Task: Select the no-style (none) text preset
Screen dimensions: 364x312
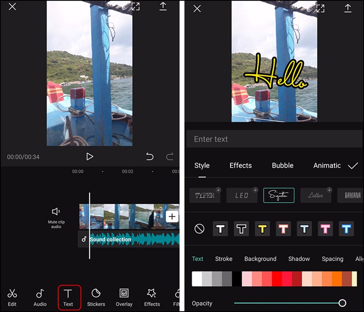Action: click(x=199, y=229)
